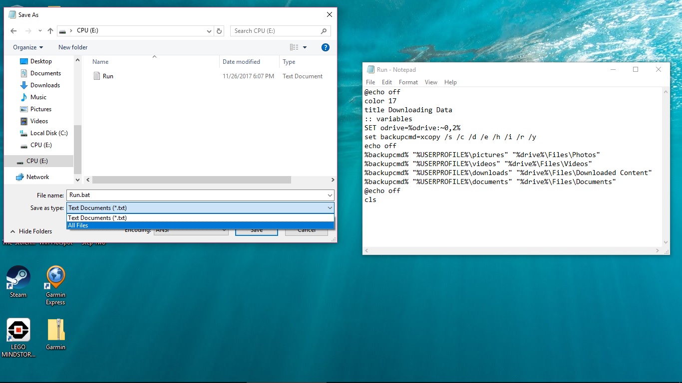Open Notepad Edit menu

click(x=387, y=82)
